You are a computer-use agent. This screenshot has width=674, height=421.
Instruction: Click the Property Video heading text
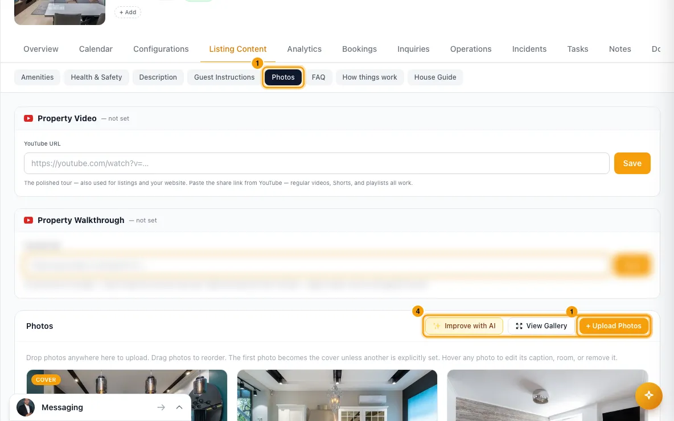pyautogui.click(x=67, y=118)
